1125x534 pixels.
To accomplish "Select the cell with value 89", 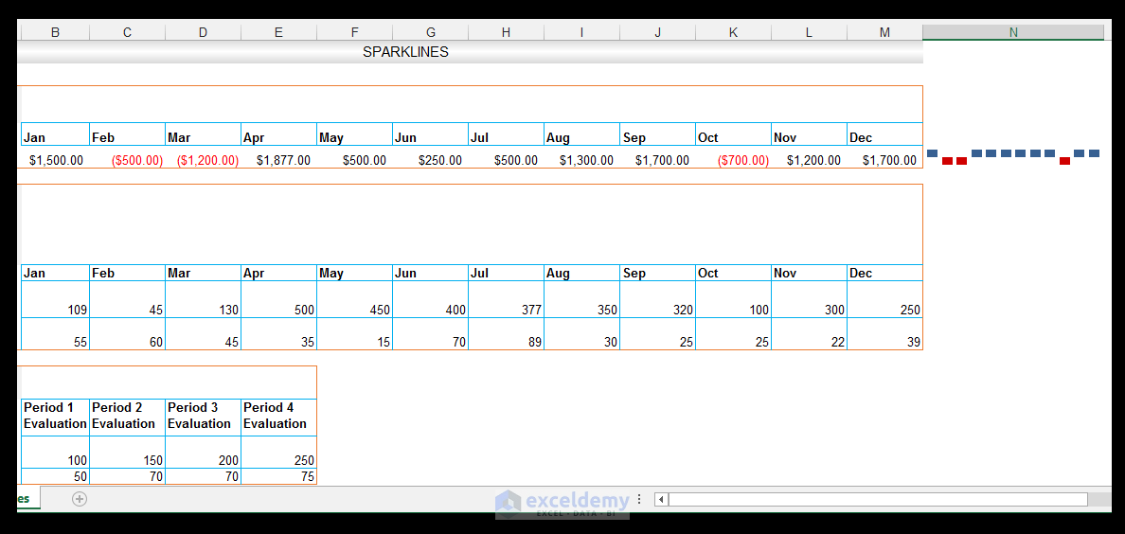I will click(506, 333).
